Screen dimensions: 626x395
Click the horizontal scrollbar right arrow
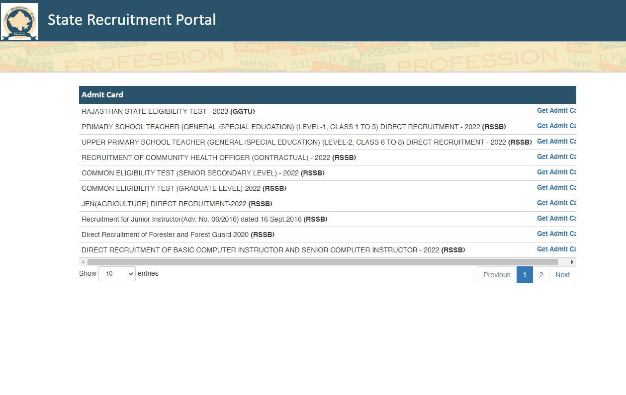[572, 262]
